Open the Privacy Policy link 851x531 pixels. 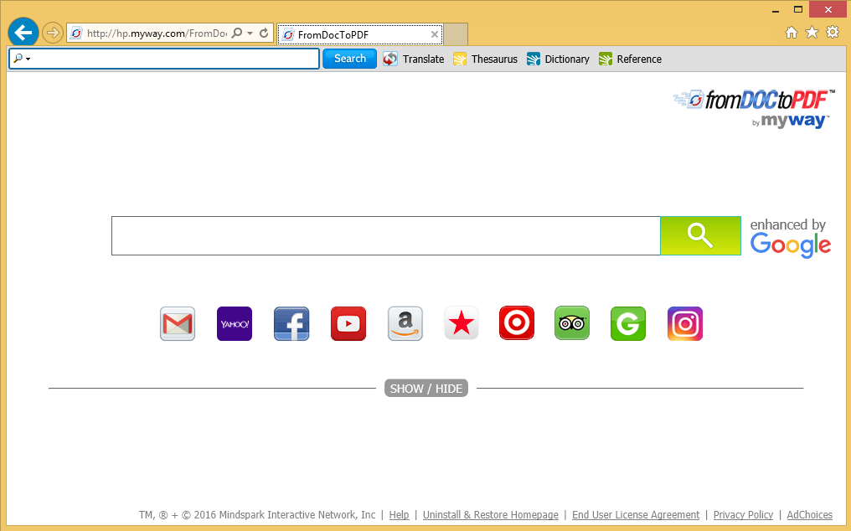coord(743,515)
